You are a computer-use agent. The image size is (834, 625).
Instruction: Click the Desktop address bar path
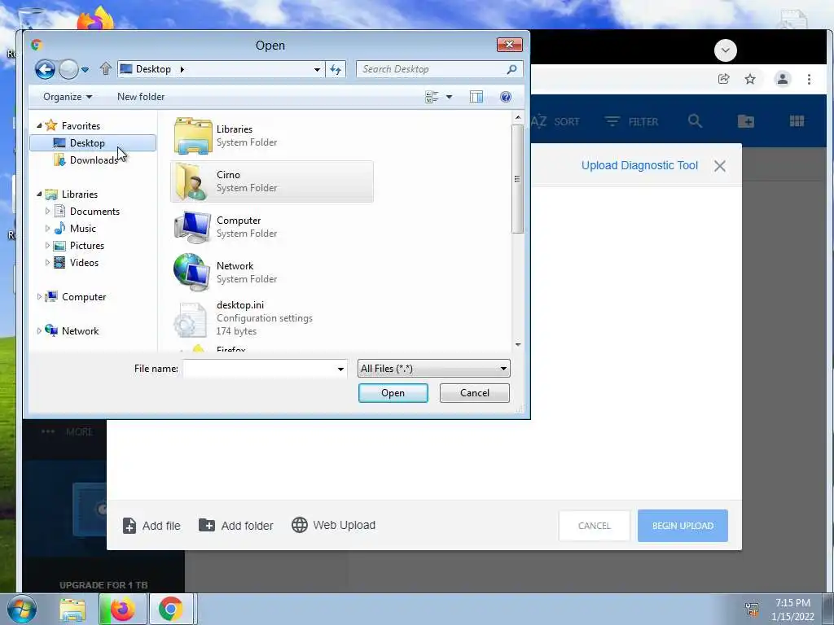[x=153, y=69]
